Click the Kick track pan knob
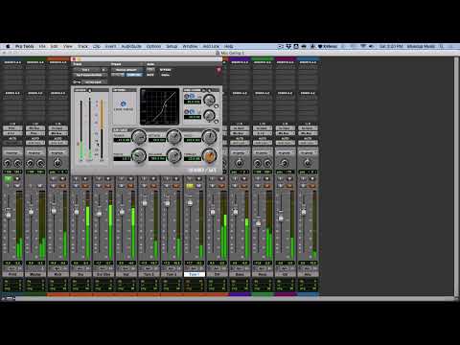 [57, 163]
